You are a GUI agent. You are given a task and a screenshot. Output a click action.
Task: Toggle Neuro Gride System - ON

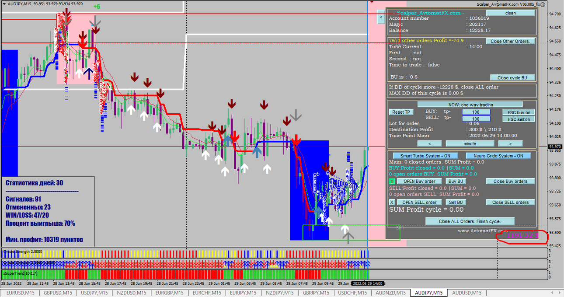(498, 156)
